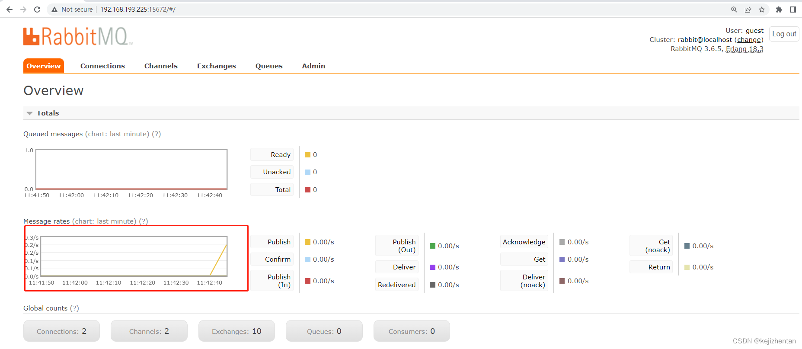Click the Log out button
This screenshot has height=349, width=802.
coord(784,34)
